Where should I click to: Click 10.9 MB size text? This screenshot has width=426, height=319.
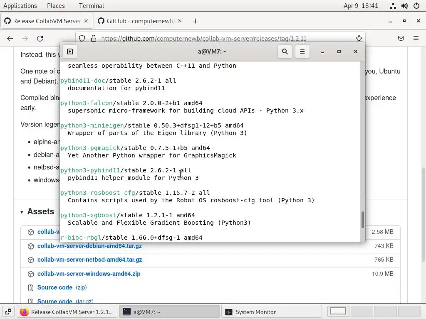pyautogui.click(x=383, y=274)
